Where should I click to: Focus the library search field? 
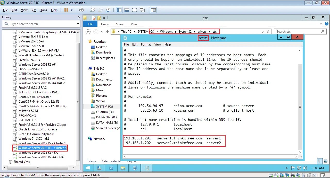(x=41, y=24)
